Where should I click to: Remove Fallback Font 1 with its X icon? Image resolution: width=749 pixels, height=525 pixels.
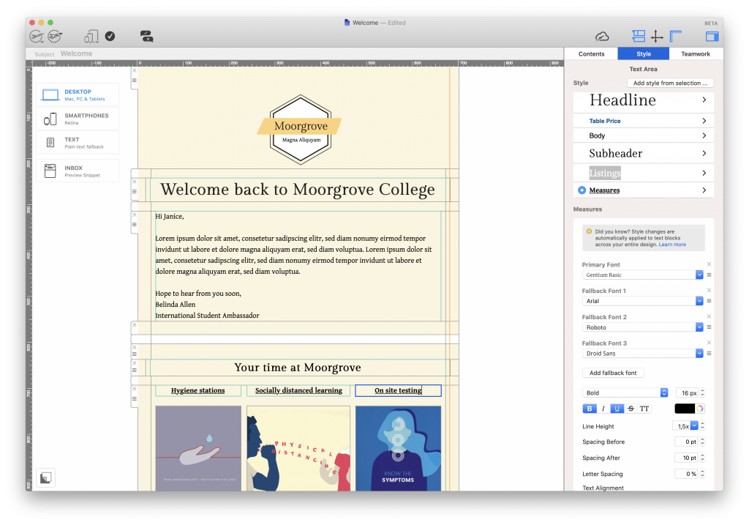709,290
